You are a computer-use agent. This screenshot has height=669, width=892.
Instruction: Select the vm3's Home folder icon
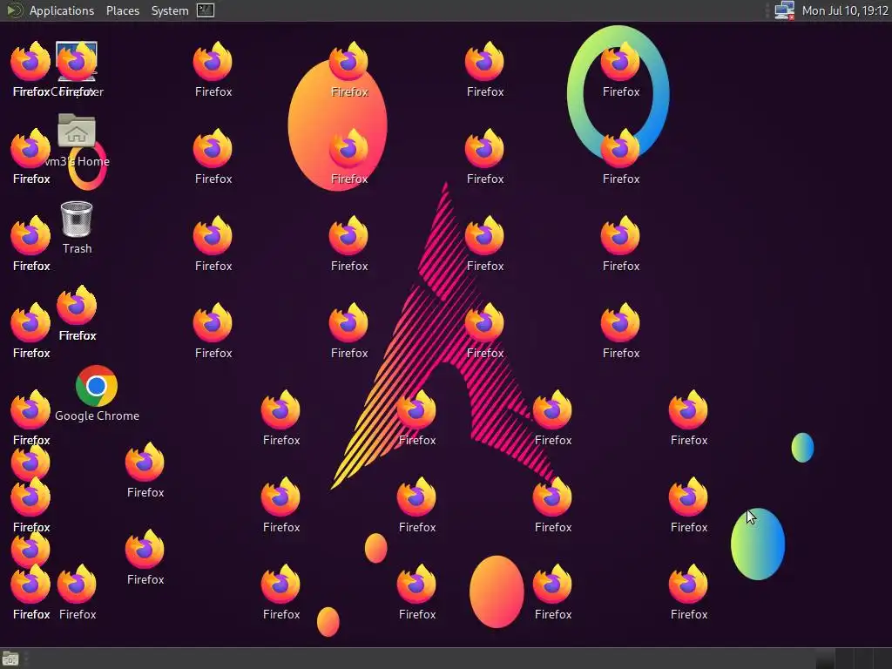click(77, 131)
